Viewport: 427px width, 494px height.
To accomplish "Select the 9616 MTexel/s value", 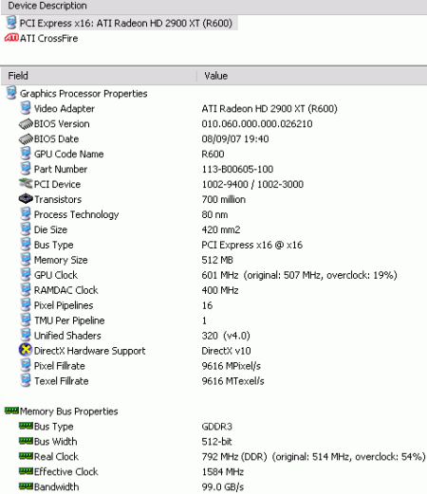I will (x=232, y=381).
